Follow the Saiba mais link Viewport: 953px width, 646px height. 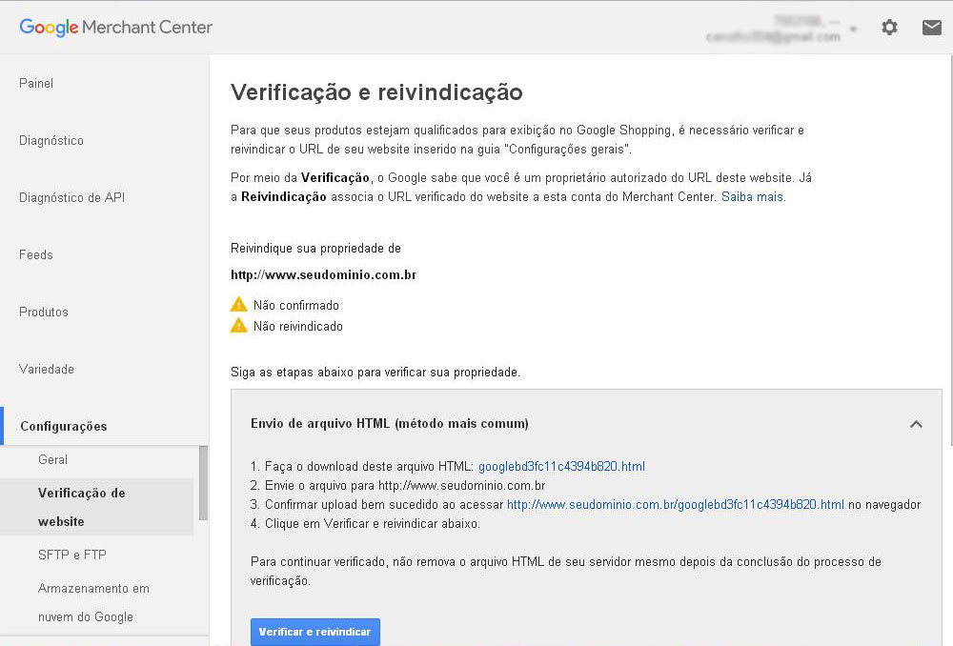pos(753,197)
